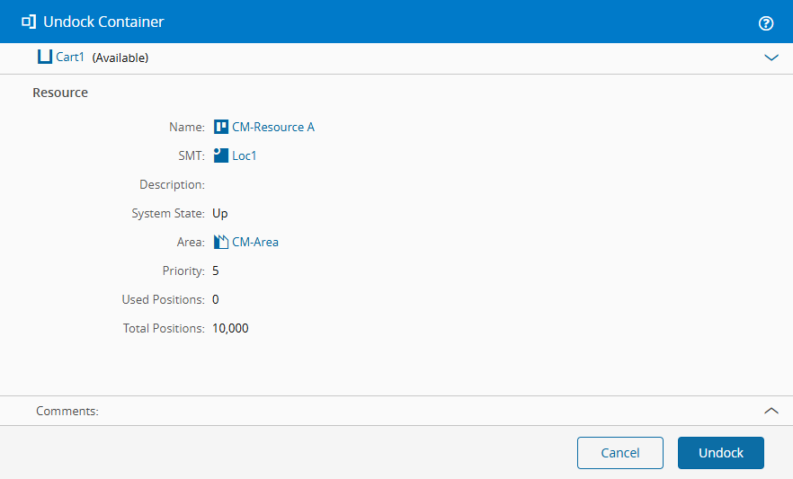Click the System State value Up

(220, 213)
